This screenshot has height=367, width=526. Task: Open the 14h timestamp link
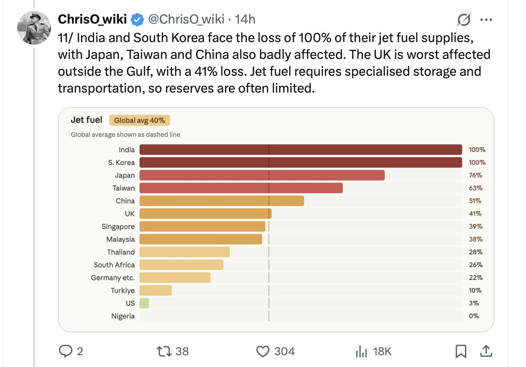tap(245, 19)
